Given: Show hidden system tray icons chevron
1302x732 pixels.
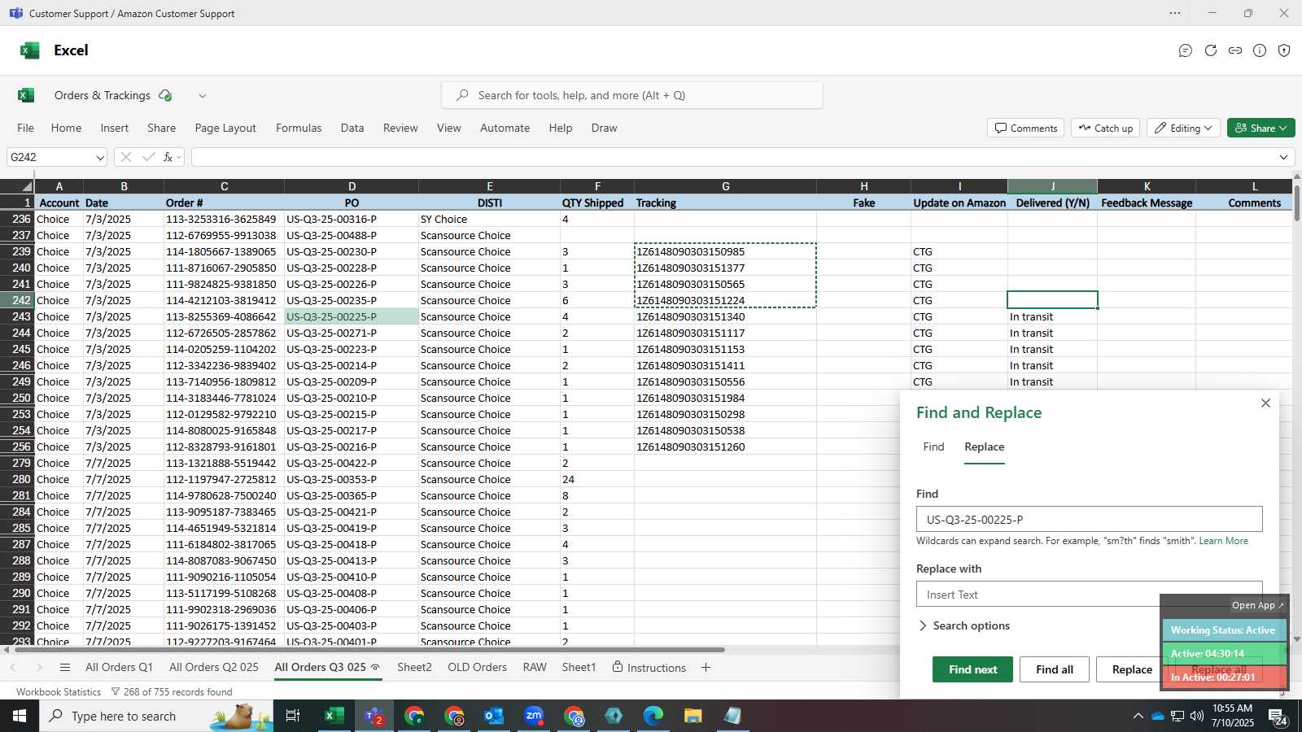Looking at the screenshot, I should [1138, 716].
